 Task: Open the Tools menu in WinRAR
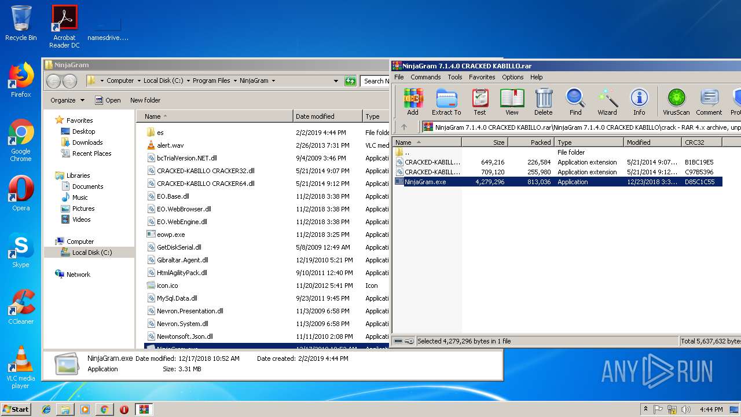(x=455, y=77)
